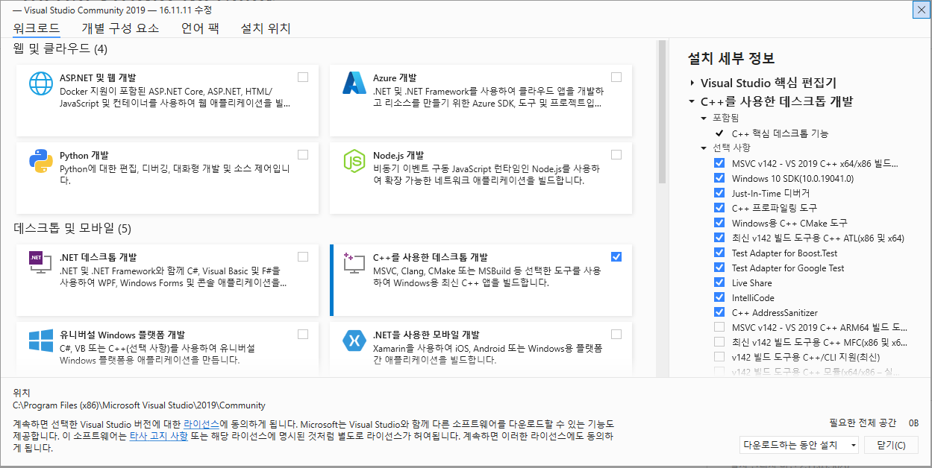Uncheck C++ 프로파일링 도구 option
This screenshot has width=932, height=468.
click(719, 208)
